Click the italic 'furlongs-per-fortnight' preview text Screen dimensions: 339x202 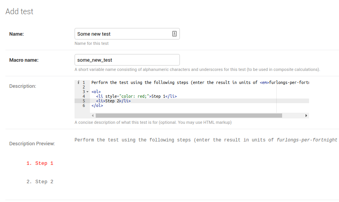click(307, 140)
